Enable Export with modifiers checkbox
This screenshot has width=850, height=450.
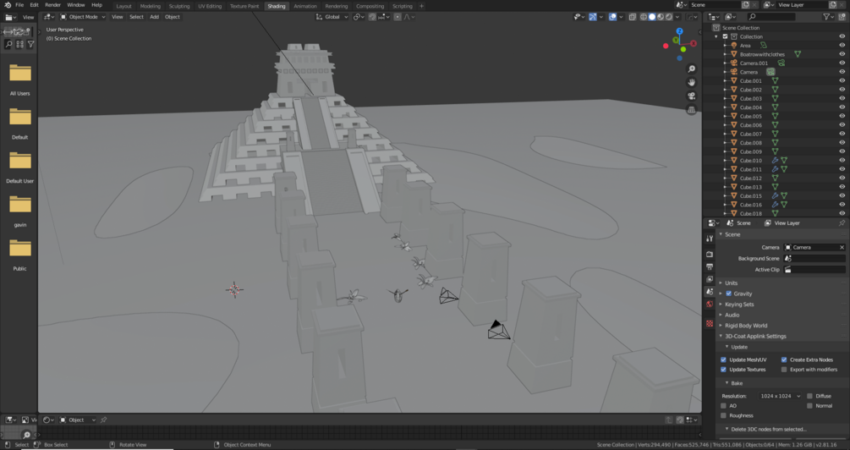[x=784, y=369]
